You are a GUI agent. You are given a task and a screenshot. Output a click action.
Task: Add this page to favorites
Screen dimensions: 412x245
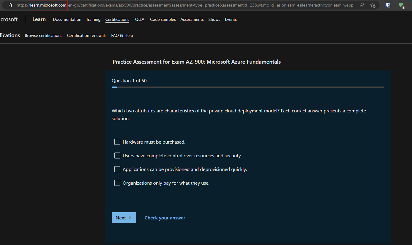click(x=373, y=5)
